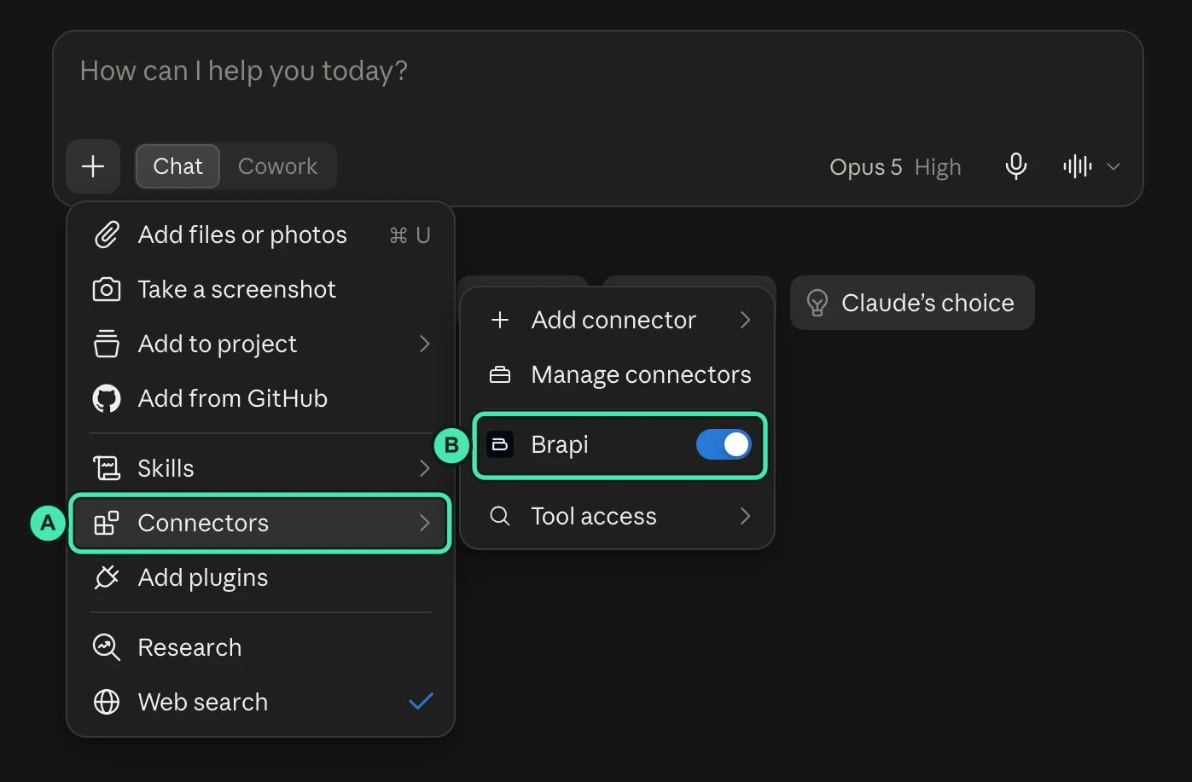Screen dimensions: 1192x782
Task: Switch to Cowork mode
Action: tap(277, 166)
